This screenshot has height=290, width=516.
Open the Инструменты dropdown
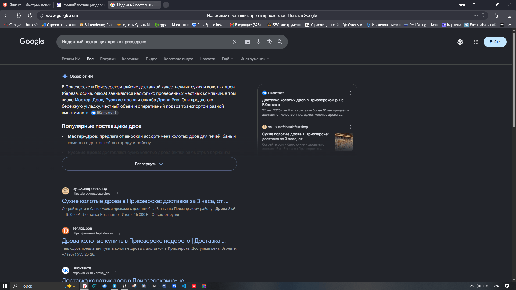255,59
